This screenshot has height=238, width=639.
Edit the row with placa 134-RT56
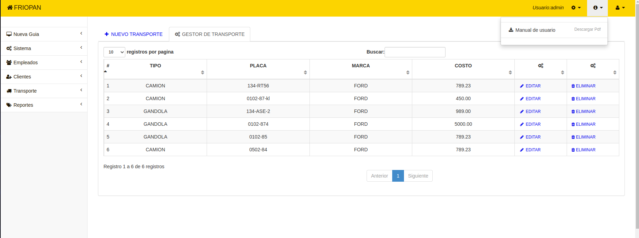coord(530,86)
